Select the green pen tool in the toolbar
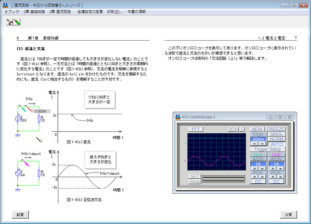311x224 pixels. click(17, 22)
